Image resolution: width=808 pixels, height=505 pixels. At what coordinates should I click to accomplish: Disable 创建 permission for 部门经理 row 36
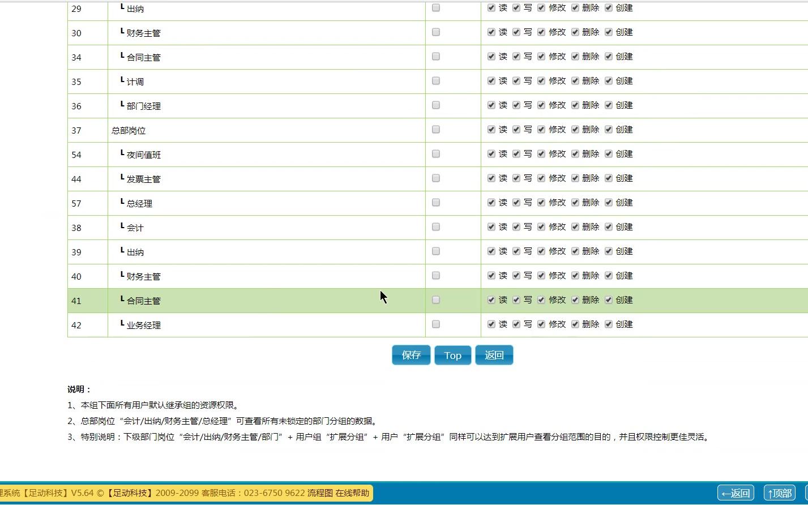click(608, 105)
